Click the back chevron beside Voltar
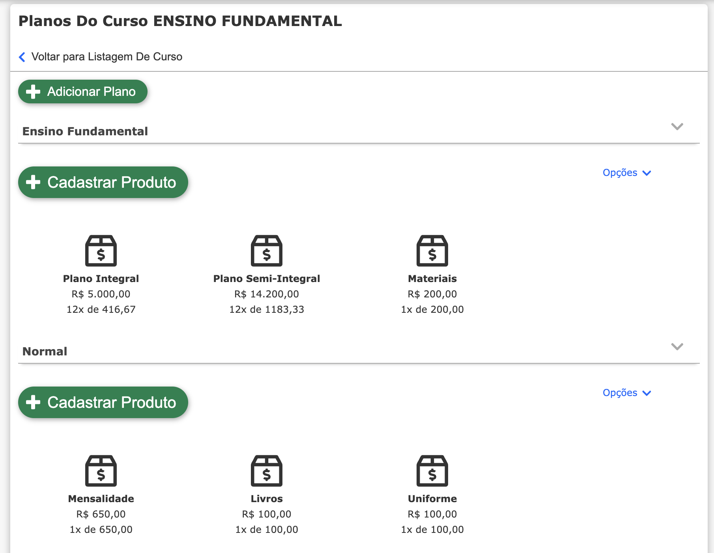 point(22,57)
